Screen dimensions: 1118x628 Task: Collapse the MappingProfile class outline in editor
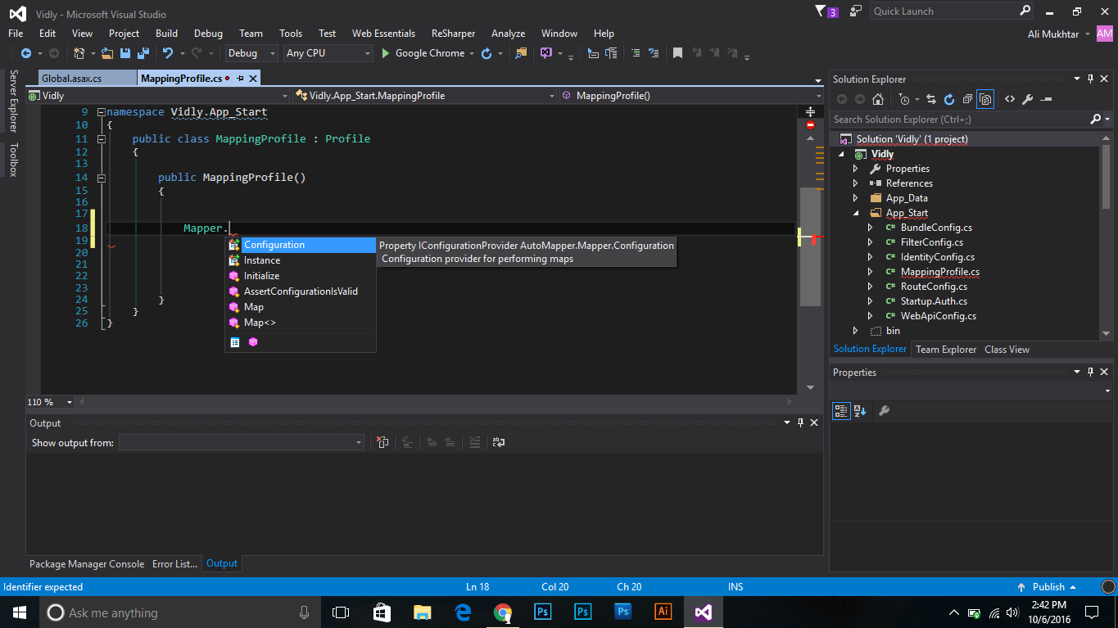102,139
